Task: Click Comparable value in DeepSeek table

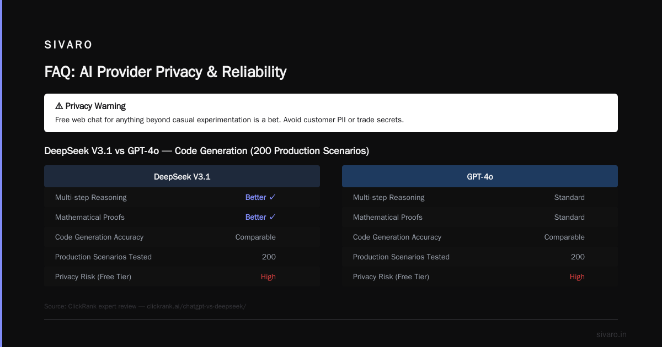Action: (255, 237)
